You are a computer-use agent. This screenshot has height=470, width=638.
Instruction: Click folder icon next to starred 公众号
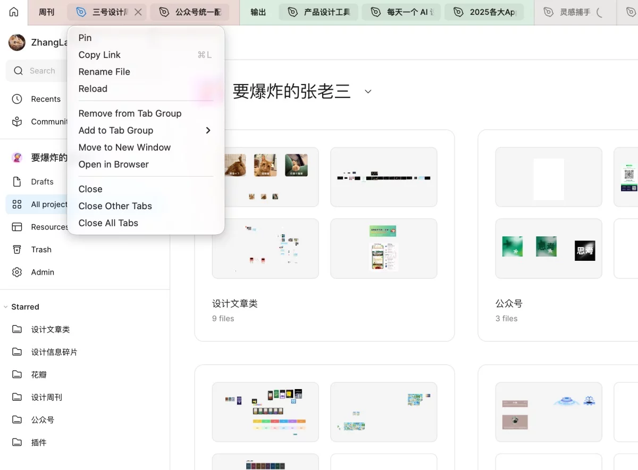click(x=17, y=420)
